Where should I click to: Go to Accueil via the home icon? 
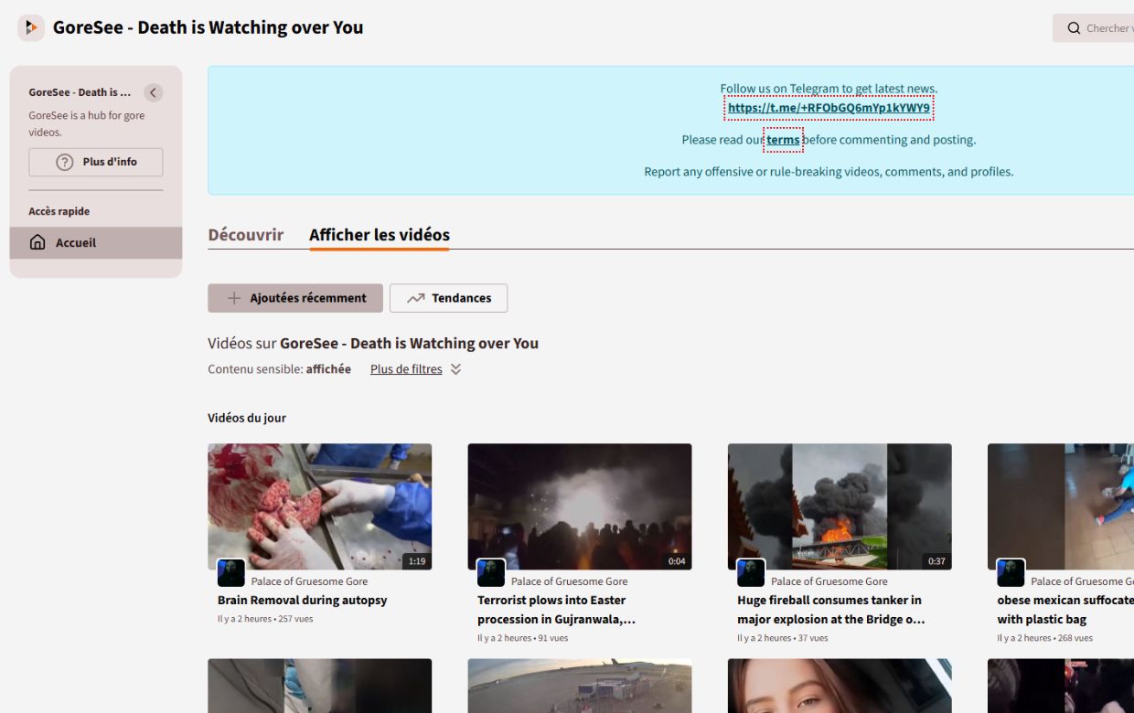[x=37, y=243]
